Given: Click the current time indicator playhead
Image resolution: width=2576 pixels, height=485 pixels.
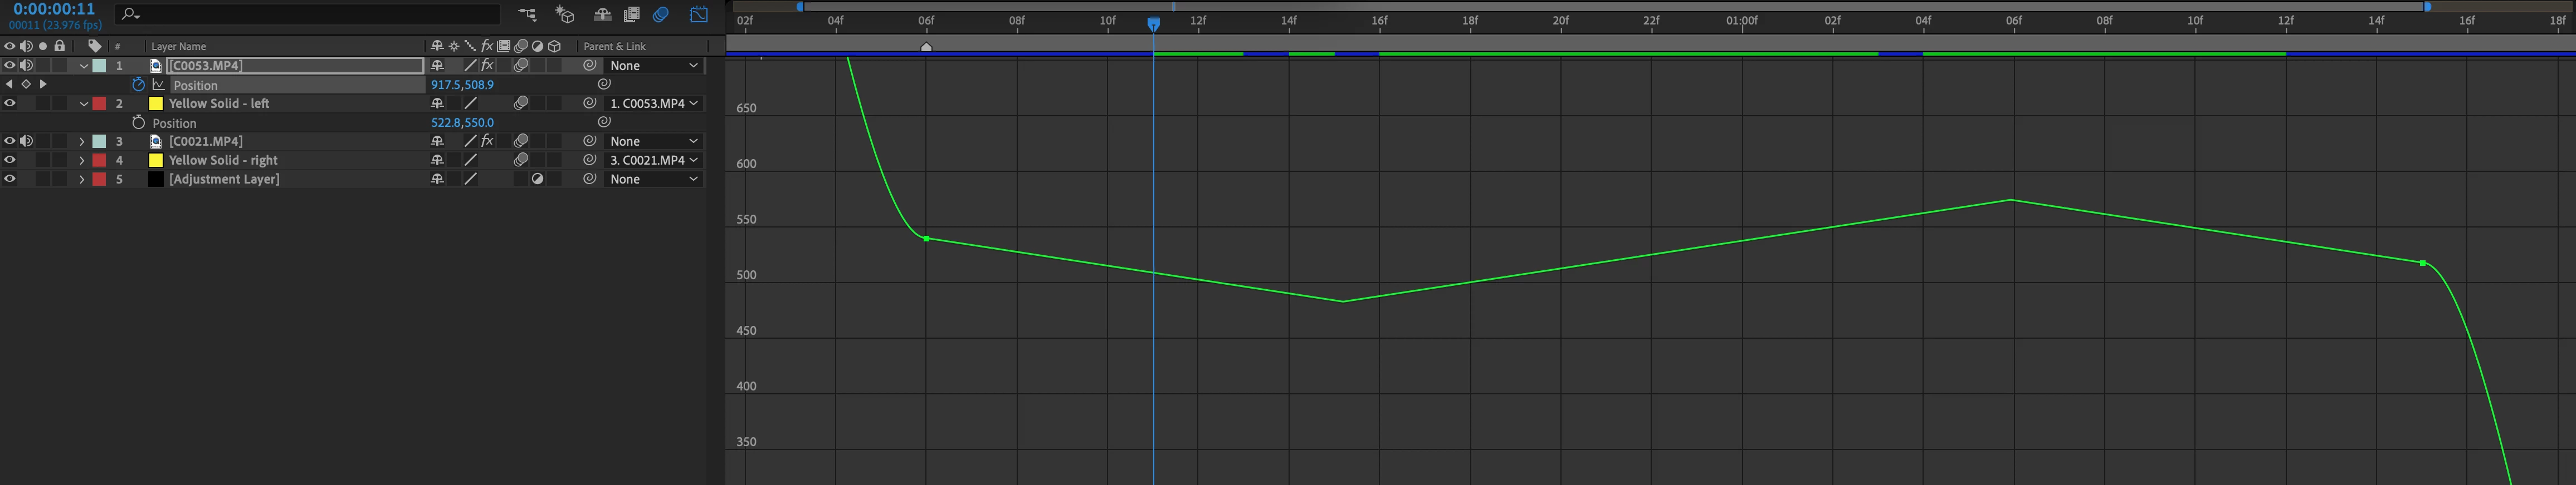Looking at the screenshot, I should tap(1153, 24).
